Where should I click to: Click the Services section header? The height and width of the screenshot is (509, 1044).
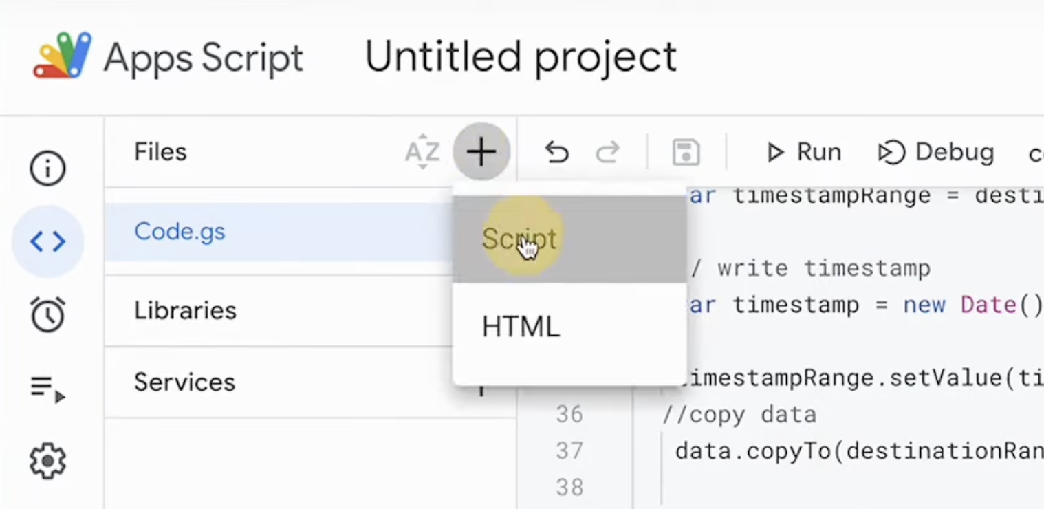[x=184, y=382]
